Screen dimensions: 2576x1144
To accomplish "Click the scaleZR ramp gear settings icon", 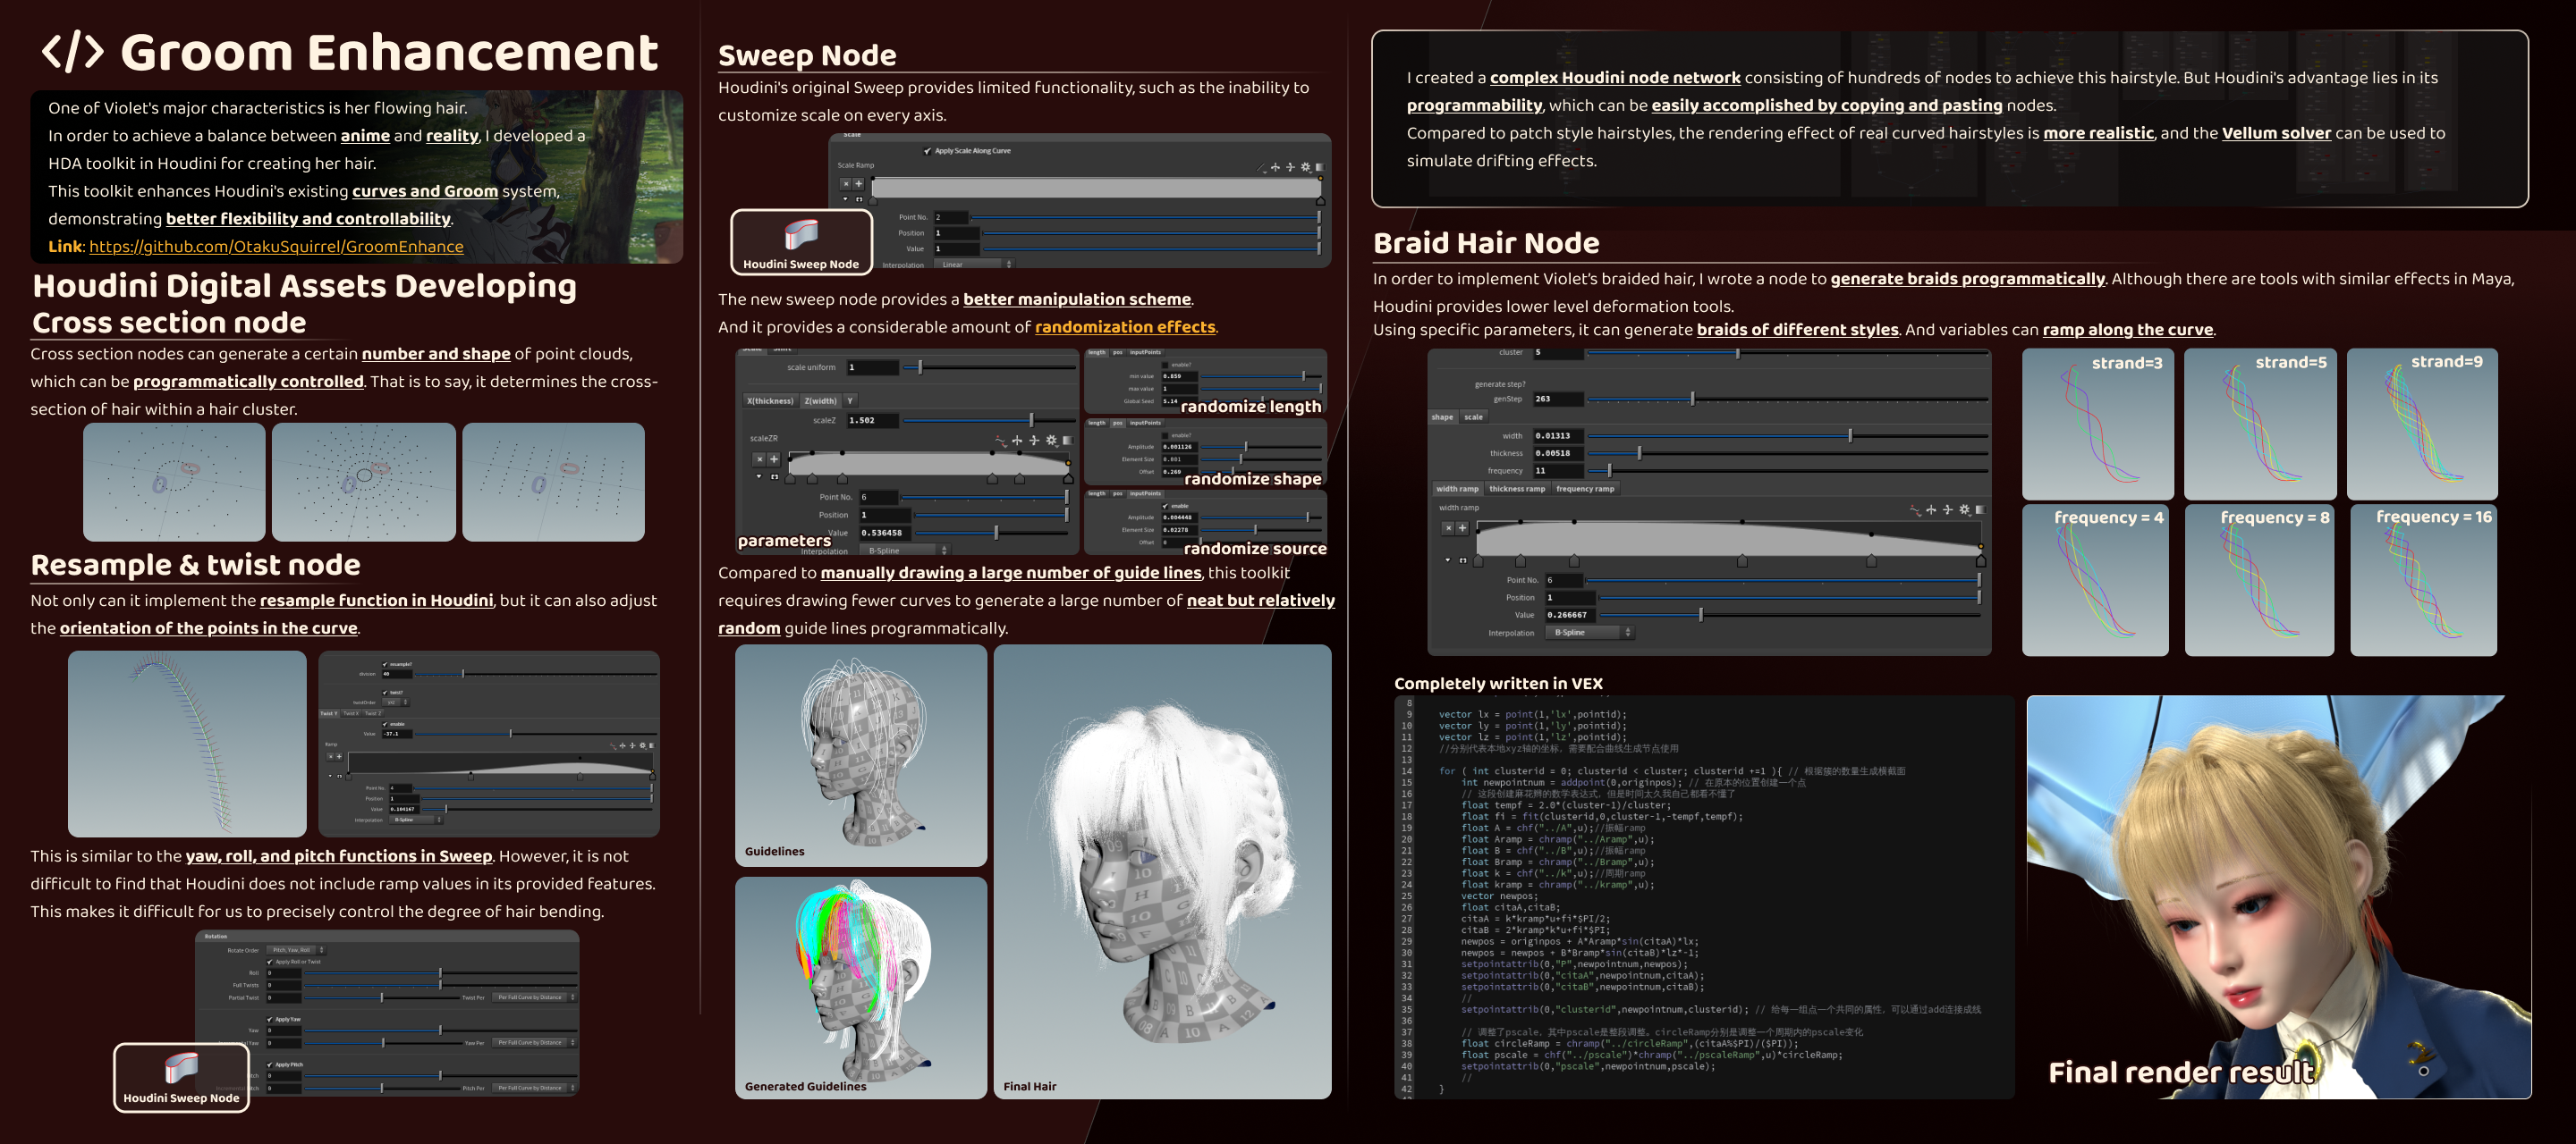I will [1051, 440].
